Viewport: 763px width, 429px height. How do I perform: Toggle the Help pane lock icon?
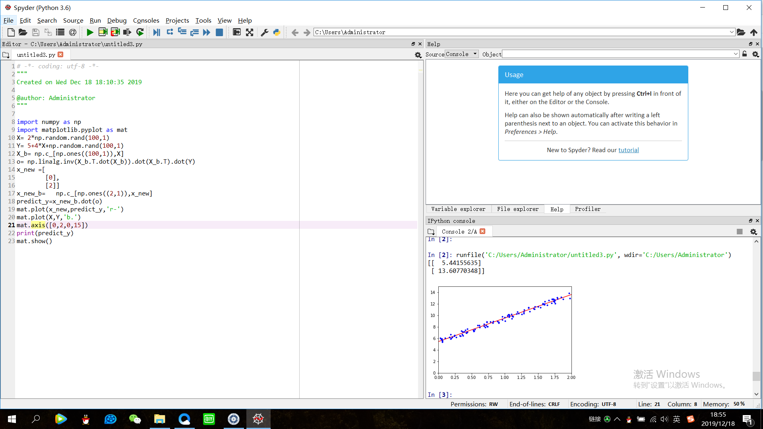[x=745, y=54]
